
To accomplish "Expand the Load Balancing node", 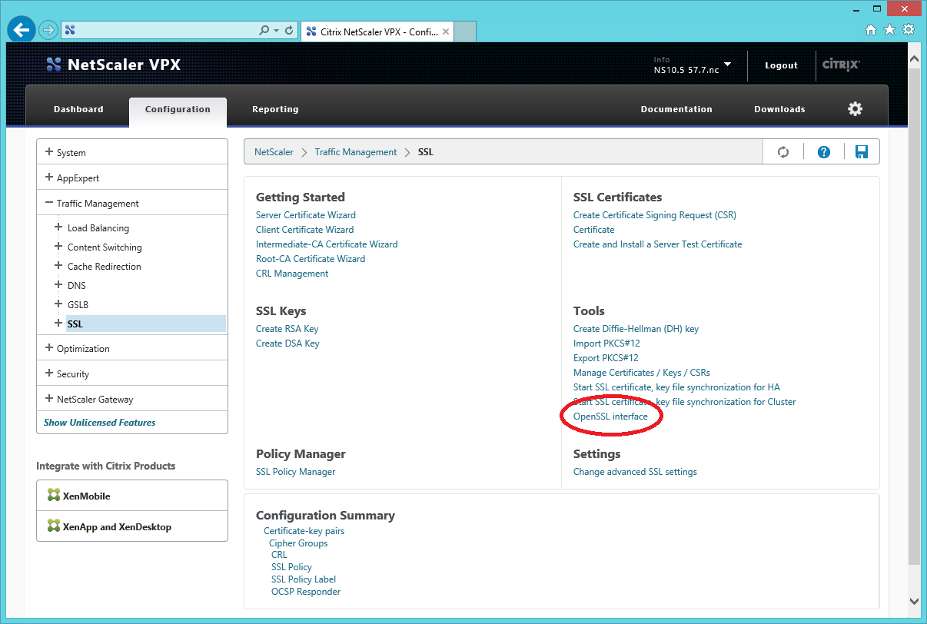I will point(58,227).
